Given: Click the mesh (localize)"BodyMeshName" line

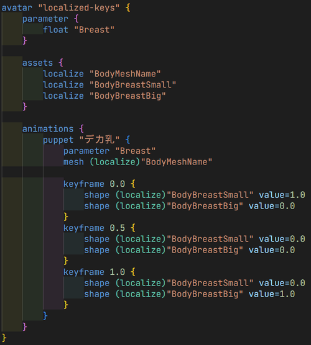Looking at the screenshot, I should (x=138, y=162).
